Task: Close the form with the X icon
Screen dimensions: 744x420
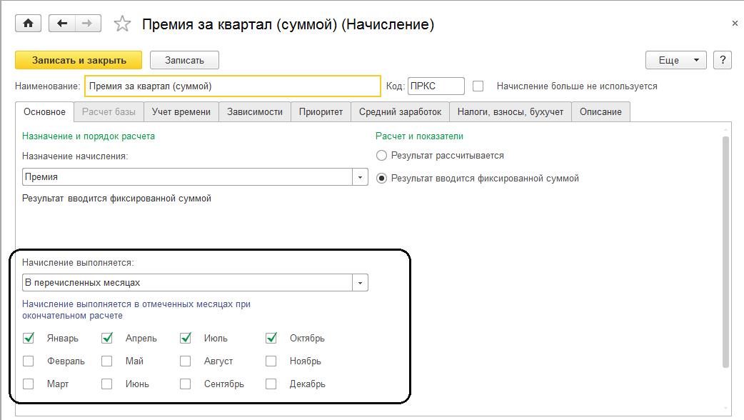Action: coord(735,24)
